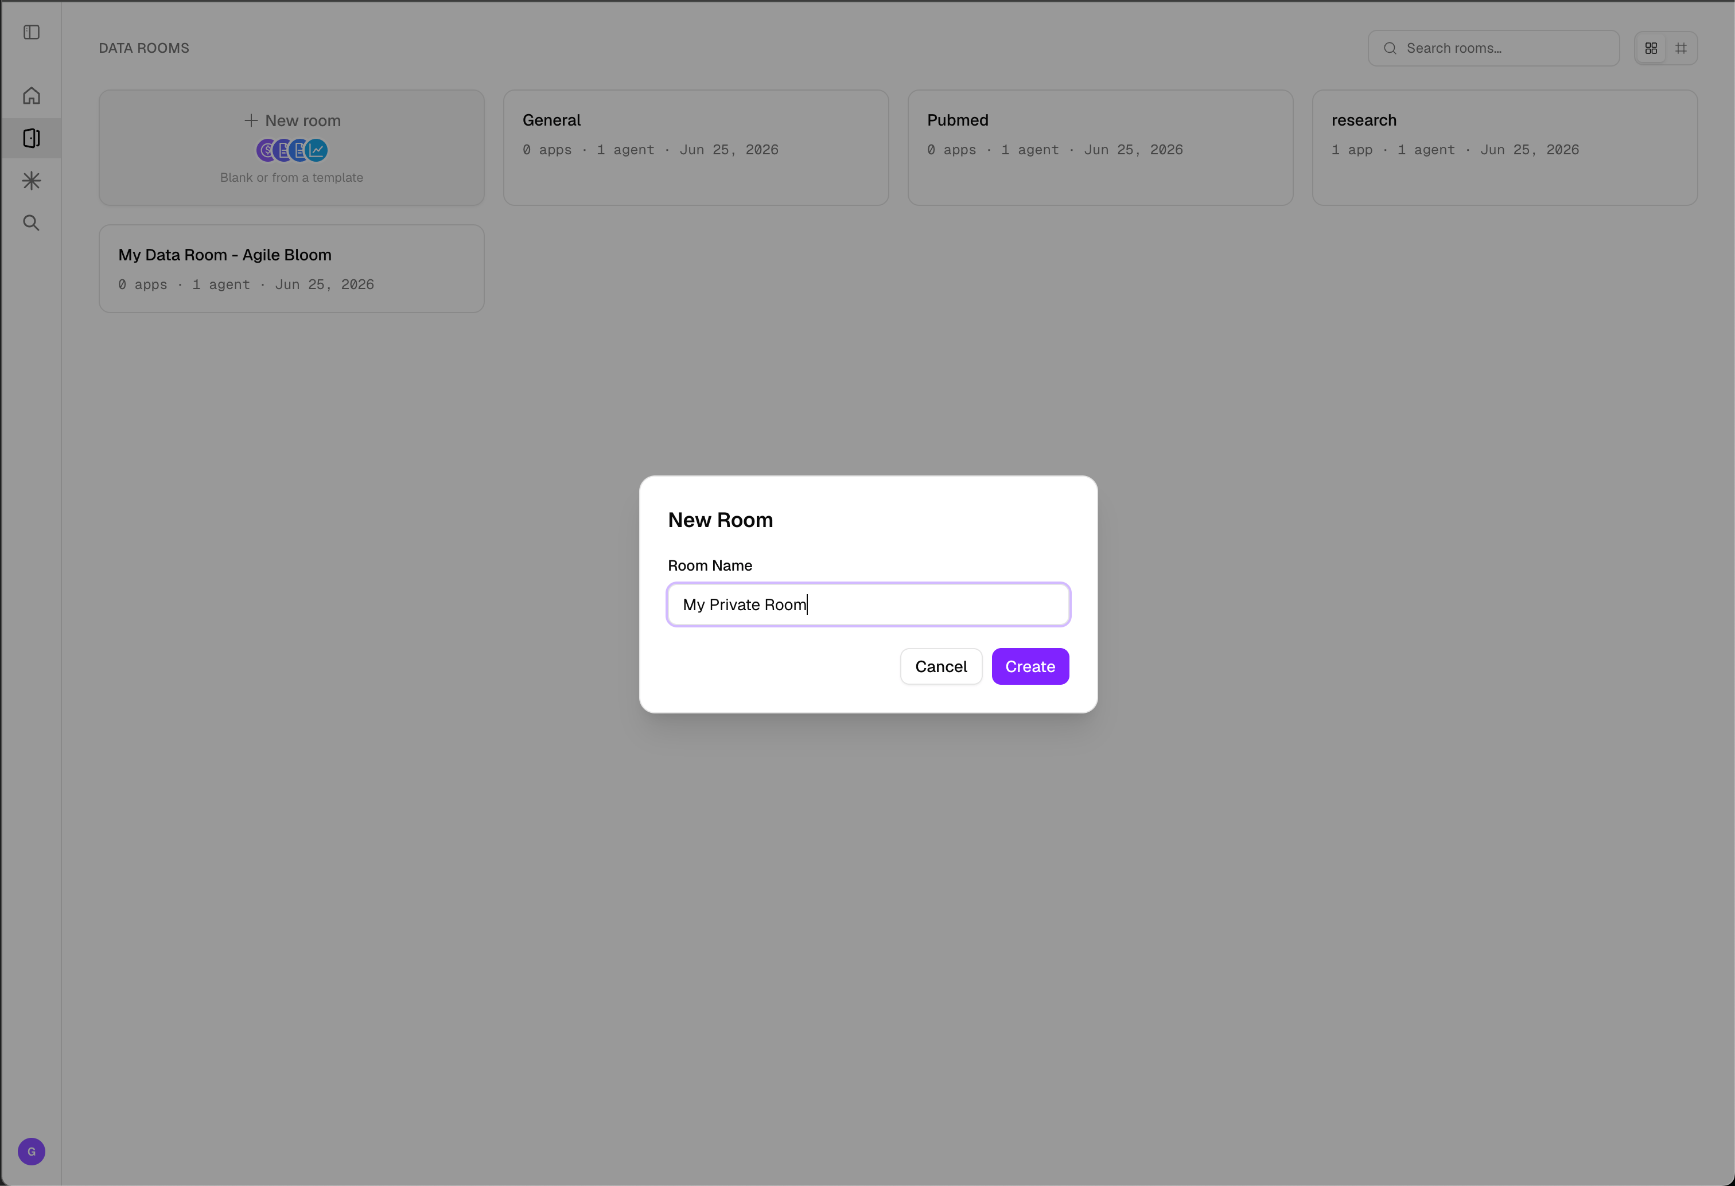This screenshot has width=1735, height=1186.
Task: Click the Room Name label
Action: (710, 565)
